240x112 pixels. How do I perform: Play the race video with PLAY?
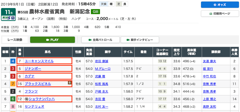tap(52, 40)
